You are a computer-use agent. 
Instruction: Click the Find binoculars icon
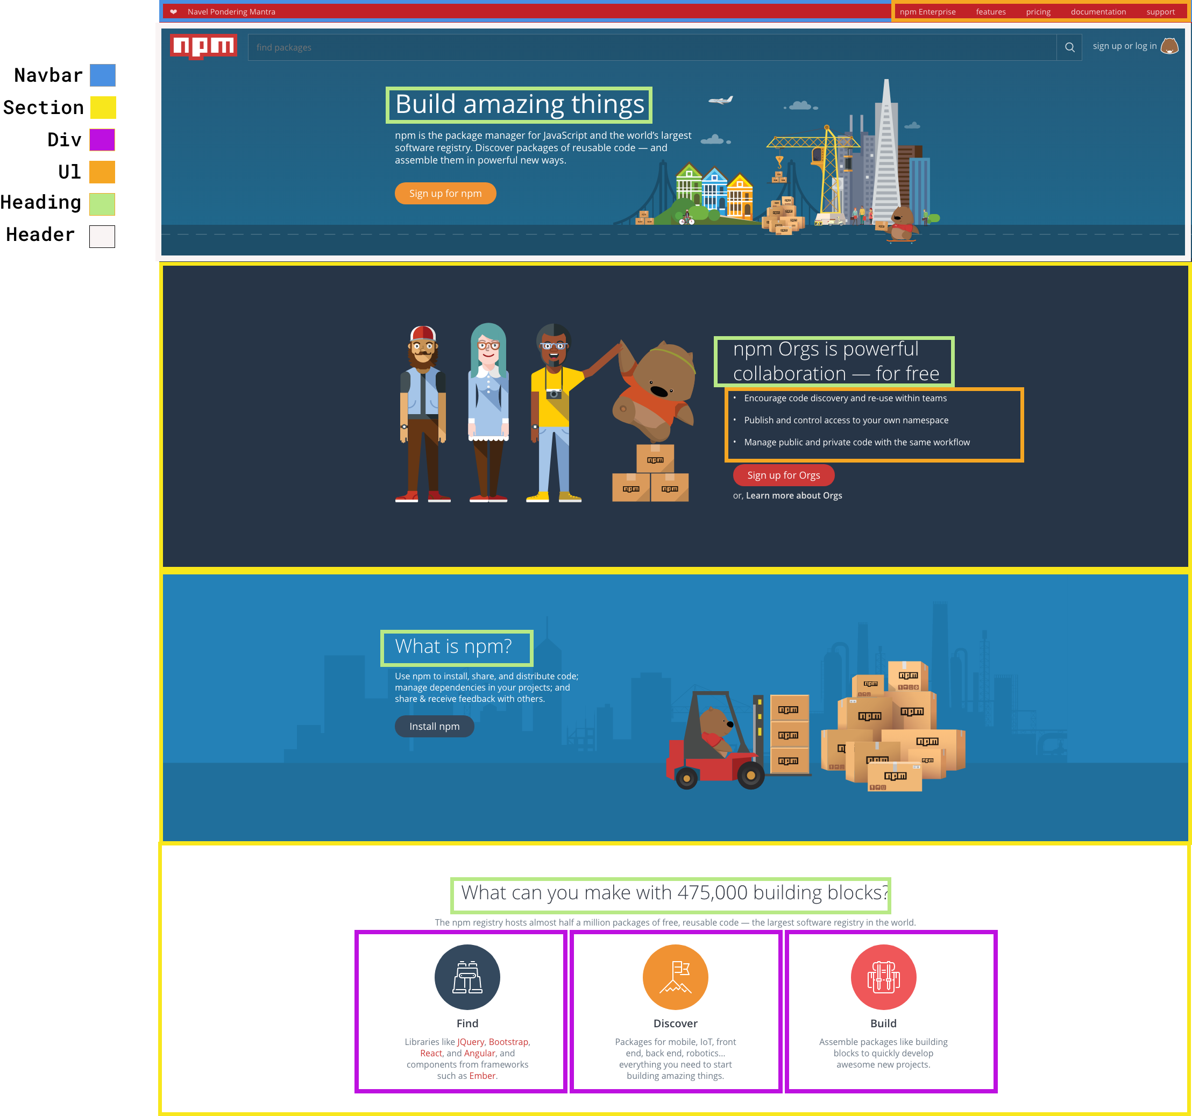point(467,977)
